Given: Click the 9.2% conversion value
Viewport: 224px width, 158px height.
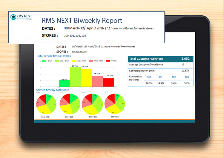Looking at the screenshot, I should [x=187, y=83].
